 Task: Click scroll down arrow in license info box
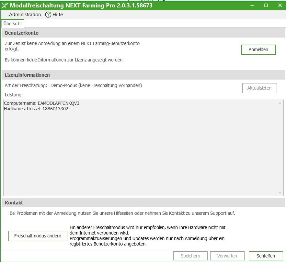coord(280,192)
